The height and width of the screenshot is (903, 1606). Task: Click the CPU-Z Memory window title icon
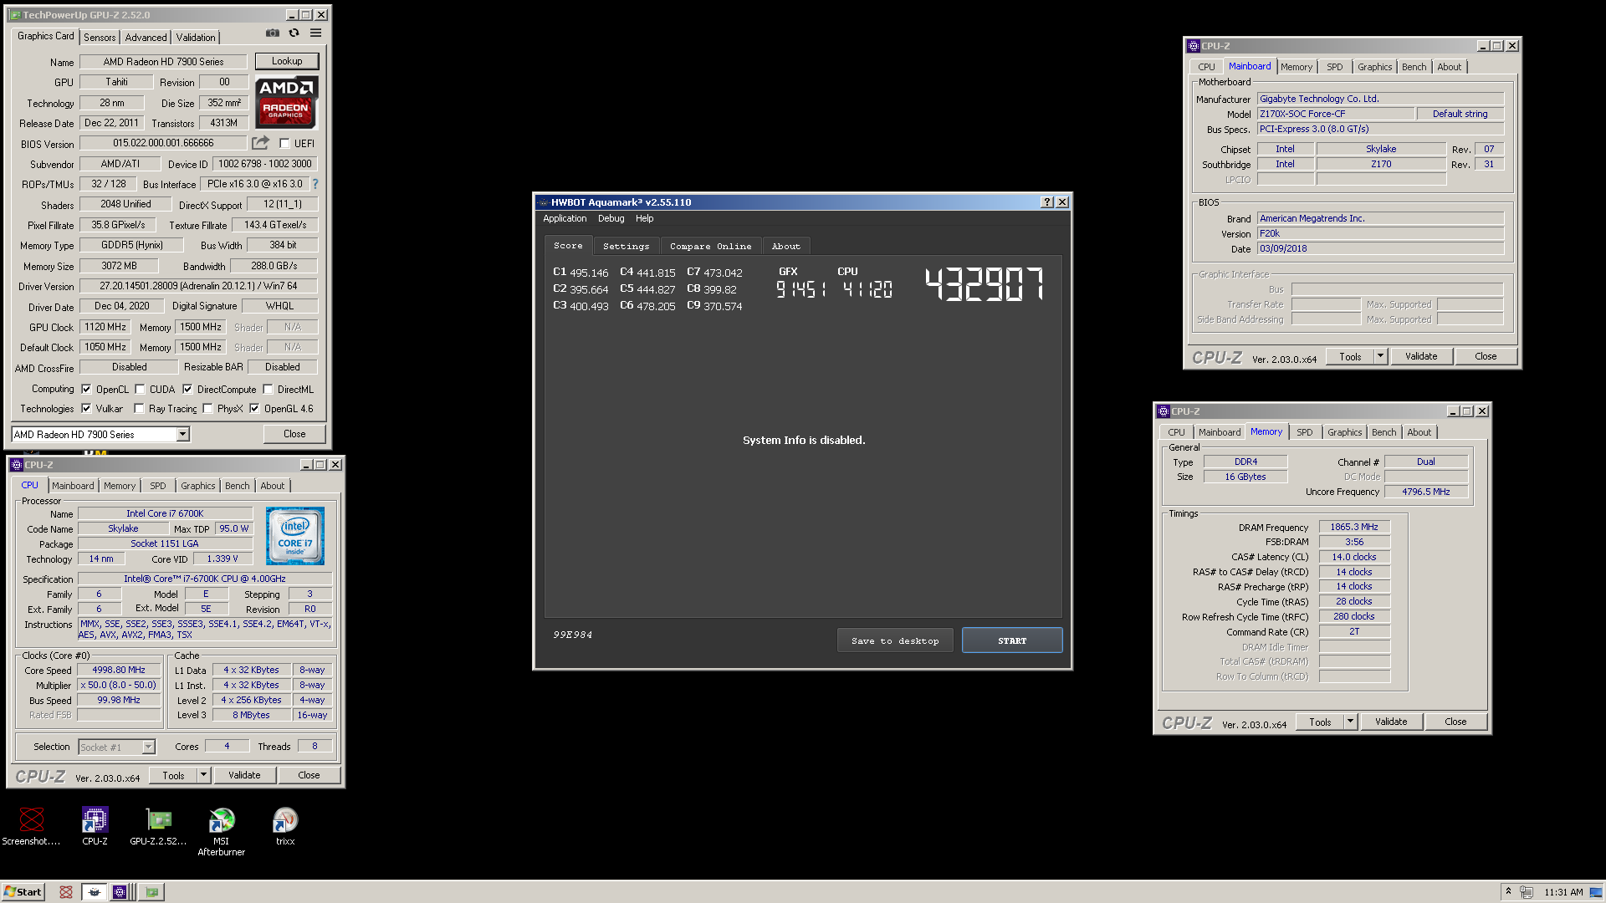pyautogui.click(x=1164, y=411)
